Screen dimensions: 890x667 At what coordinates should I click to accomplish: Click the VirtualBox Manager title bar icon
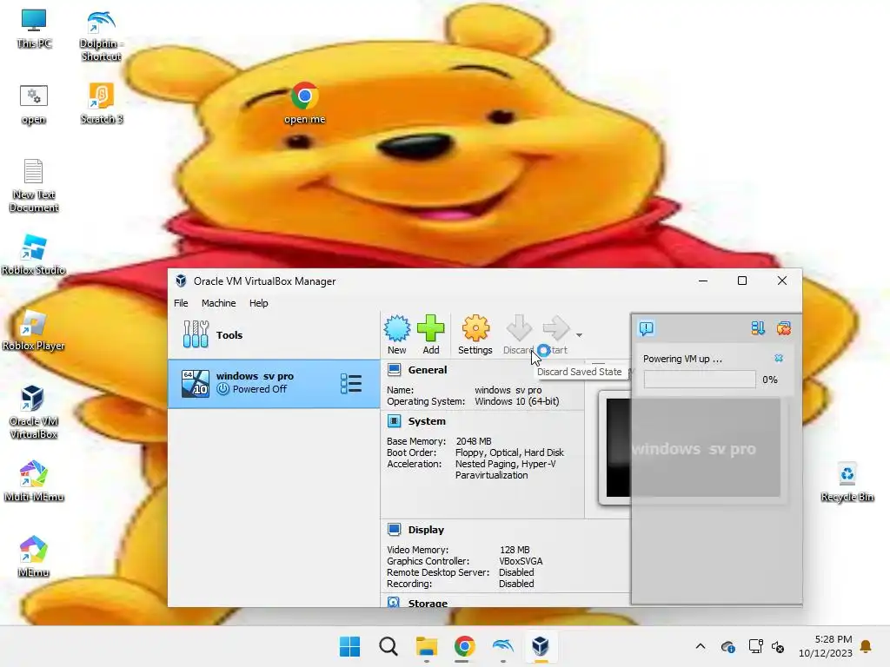tap(181, 281)
